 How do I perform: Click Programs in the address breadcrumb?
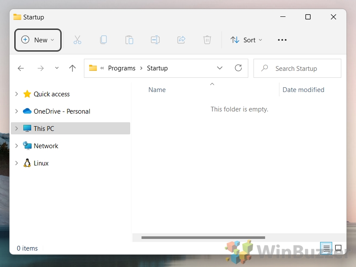click(122, 68)
